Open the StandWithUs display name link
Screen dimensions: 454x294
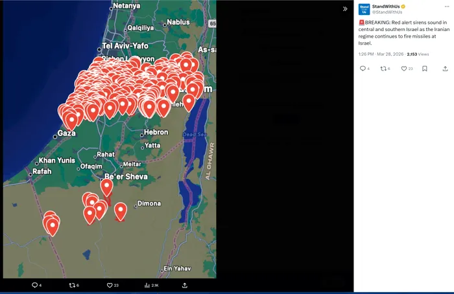click(386, 6)
